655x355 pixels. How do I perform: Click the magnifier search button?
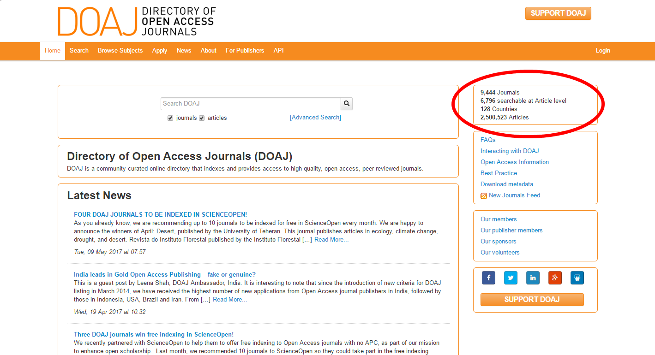click(347, 104)
